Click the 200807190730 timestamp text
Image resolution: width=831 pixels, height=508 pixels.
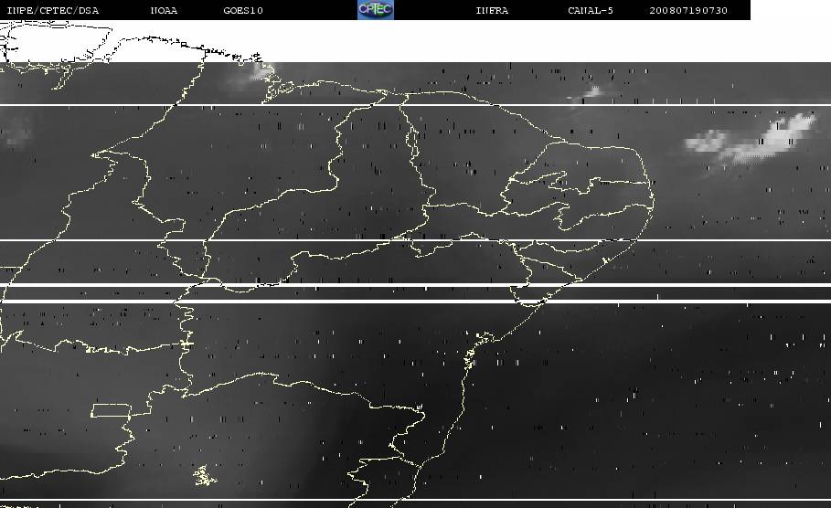pos(688,11)
